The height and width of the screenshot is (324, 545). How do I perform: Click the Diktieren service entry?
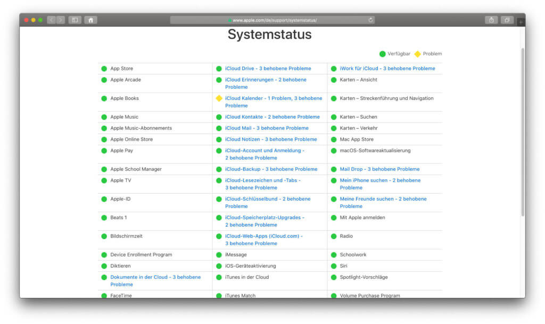tap(120, 265)
